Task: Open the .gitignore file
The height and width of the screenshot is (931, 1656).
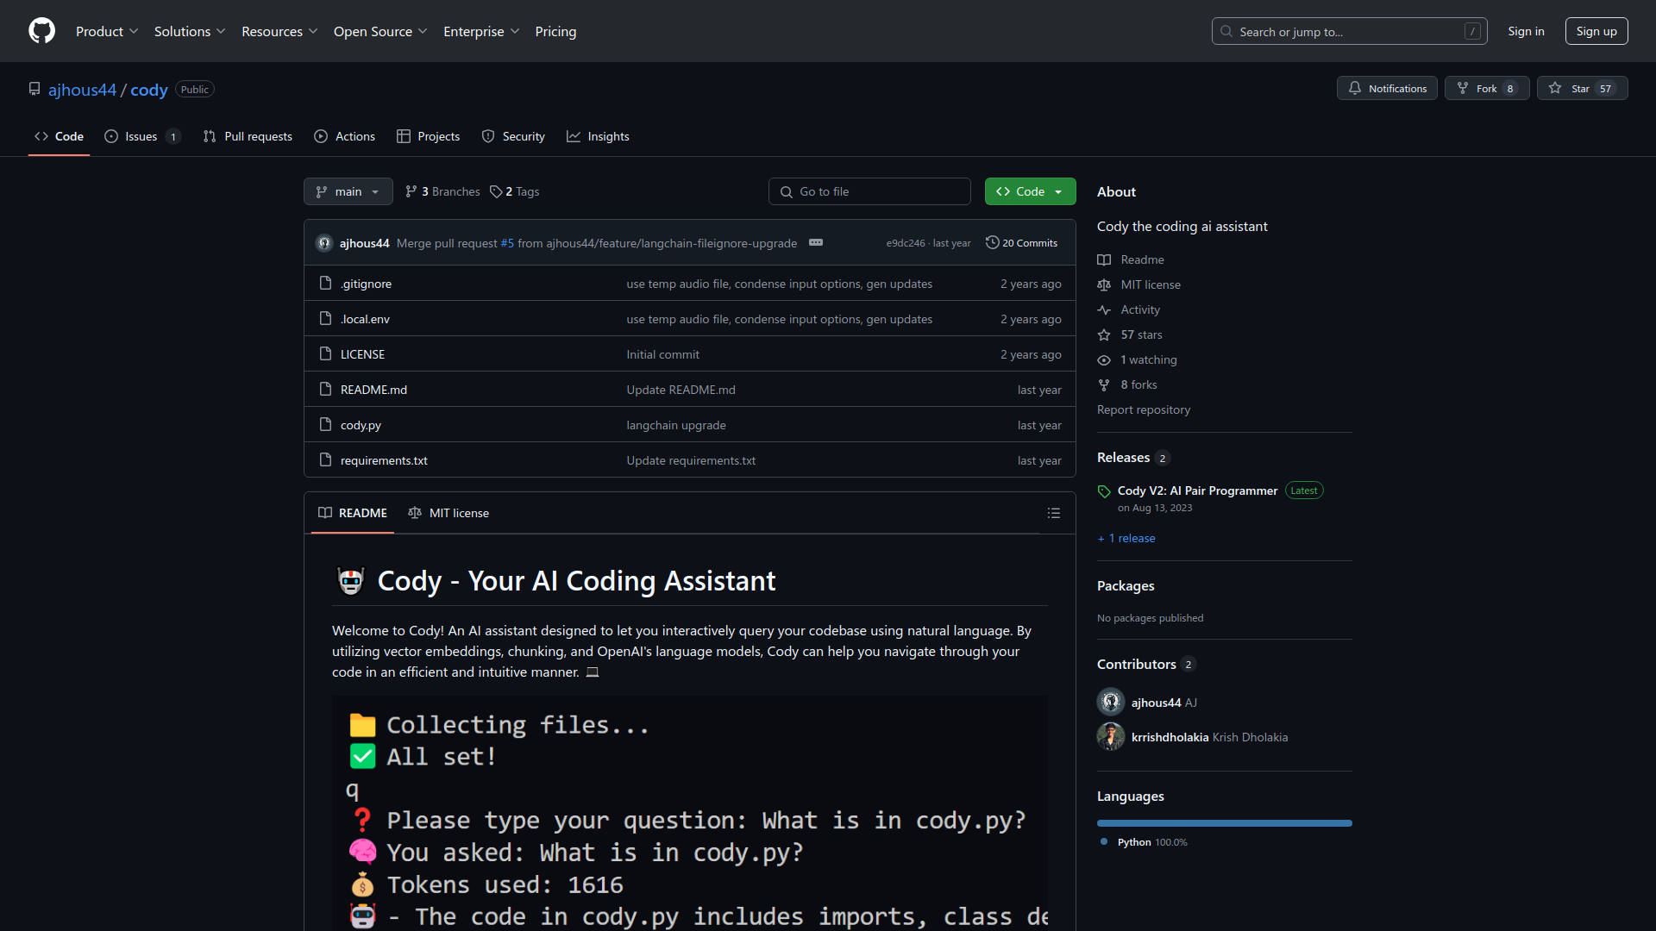Action: pos(366,284)
